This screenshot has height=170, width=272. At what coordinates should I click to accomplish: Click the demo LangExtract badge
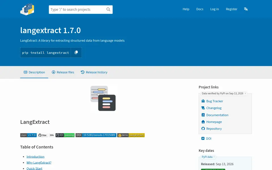tap(131, 135)
